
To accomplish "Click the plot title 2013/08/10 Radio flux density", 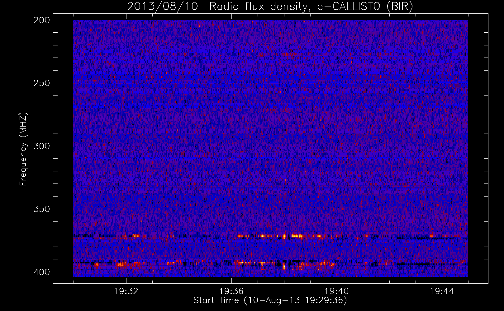I will tap(270, 7).
